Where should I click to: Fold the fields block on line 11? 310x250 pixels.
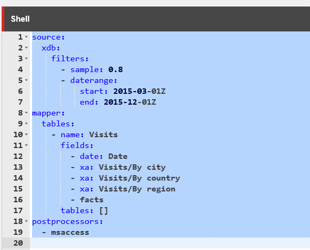pos(26,145)
